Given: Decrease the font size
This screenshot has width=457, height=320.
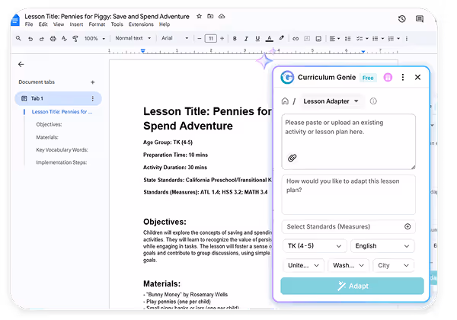Looking at the screenshot, I should point(200,38).
